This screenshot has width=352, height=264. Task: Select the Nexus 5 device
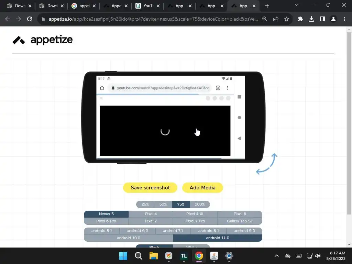click(x=106, y=214)
